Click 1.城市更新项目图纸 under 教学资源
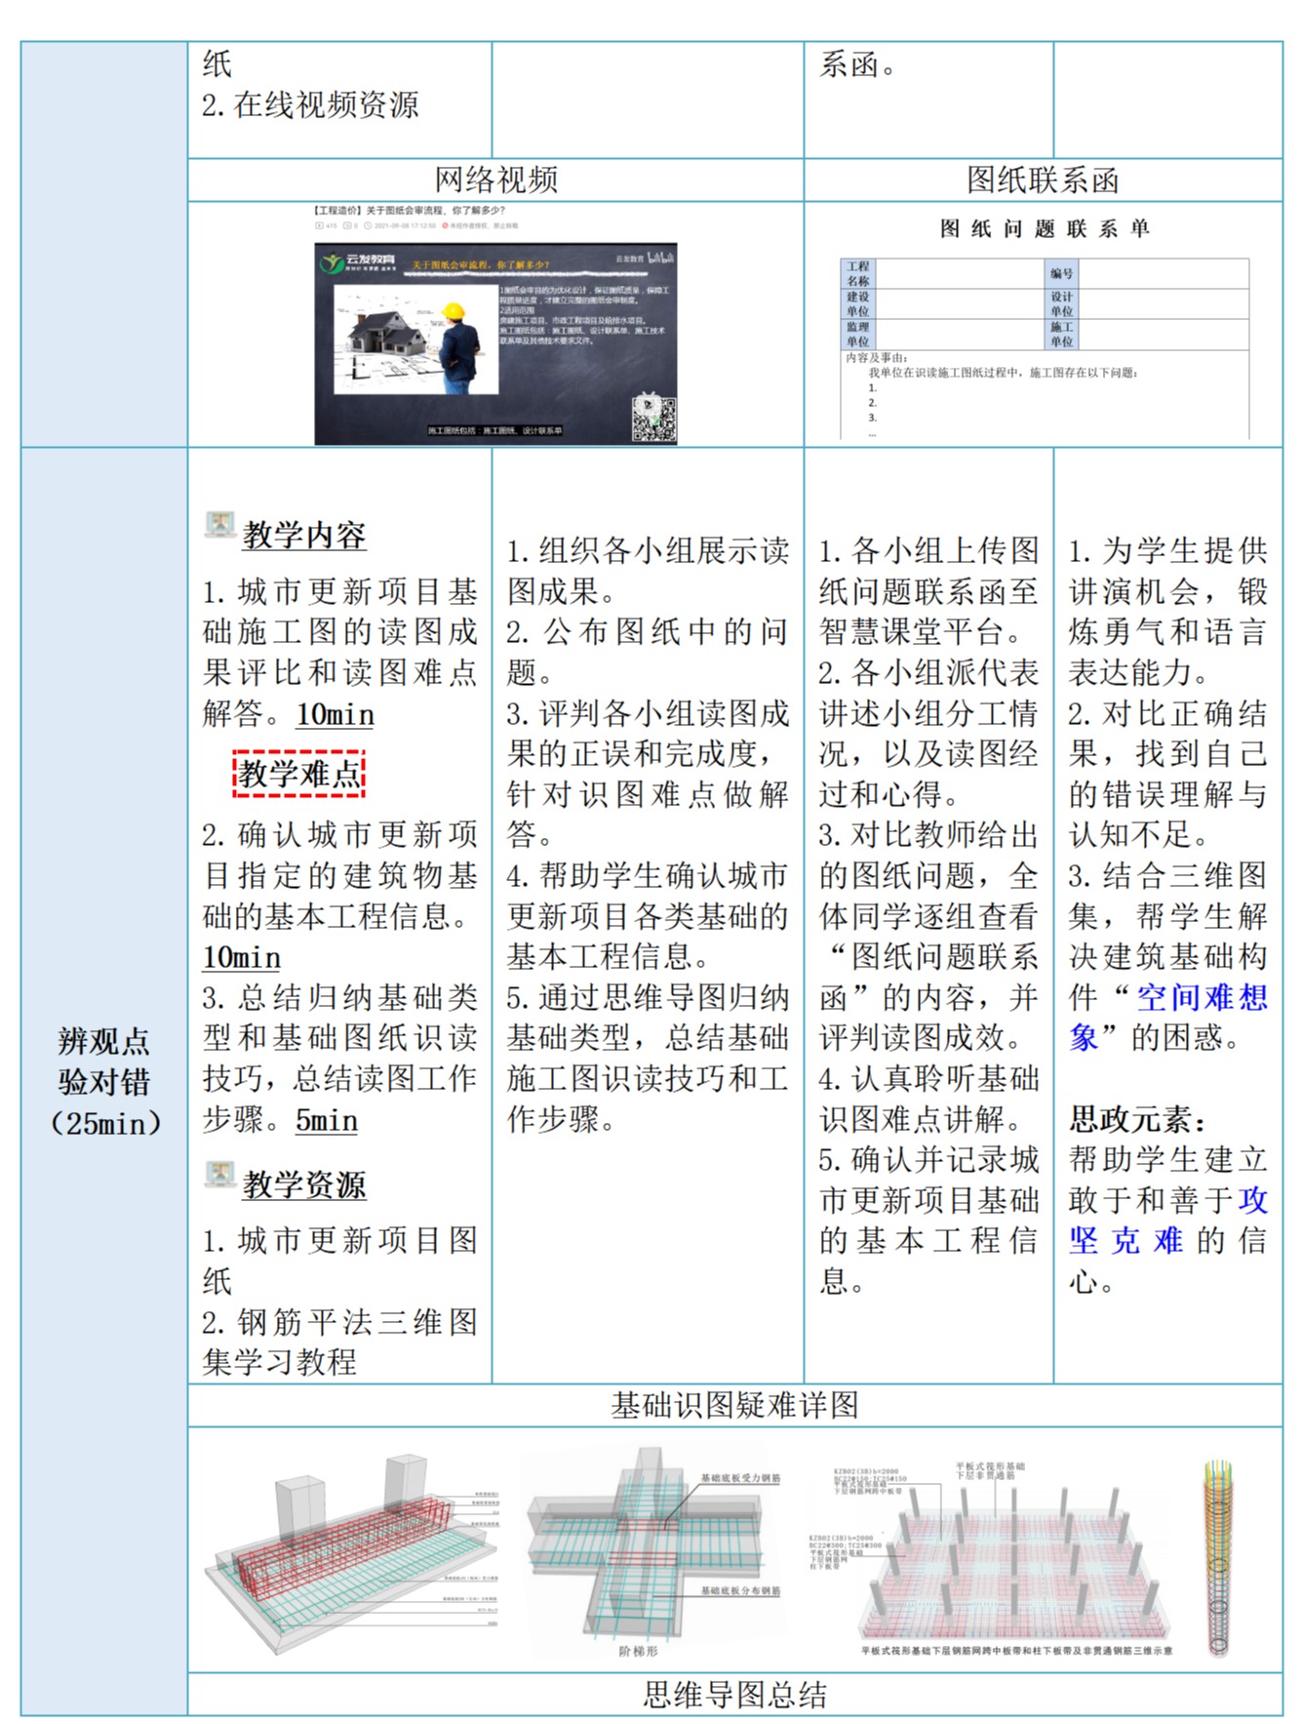 (339, 1261)
